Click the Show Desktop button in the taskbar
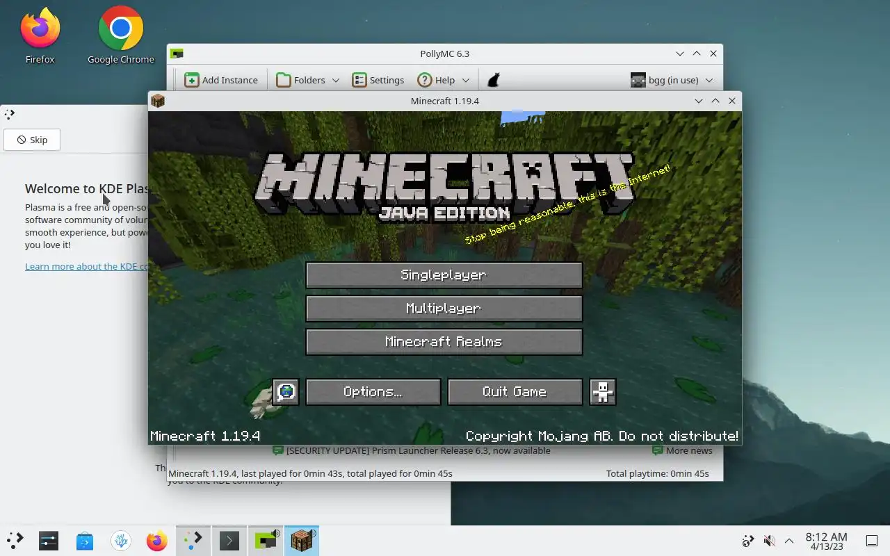Viewport: 890px width, 556px height. click(x=872, y=541)
